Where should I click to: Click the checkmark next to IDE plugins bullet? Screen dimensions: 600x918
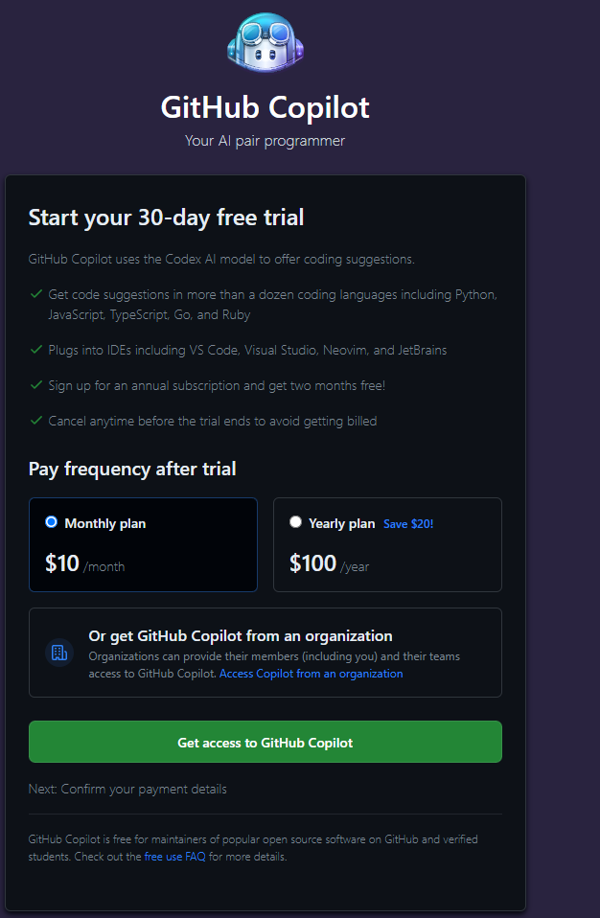pos(36,350)
